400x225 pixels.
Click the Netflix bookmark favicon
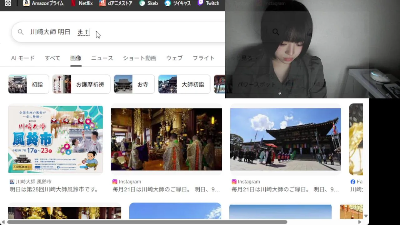[x=73, y=3]
